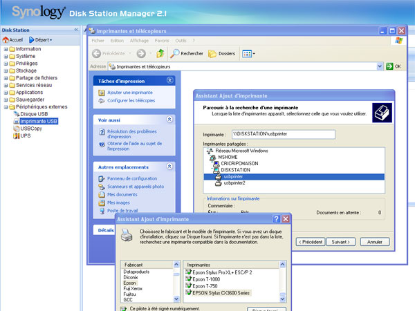Select Fuji Xerox manufacturer
Image resolution: width=415 pixels, height=311 pixels.
pos(133,288)
